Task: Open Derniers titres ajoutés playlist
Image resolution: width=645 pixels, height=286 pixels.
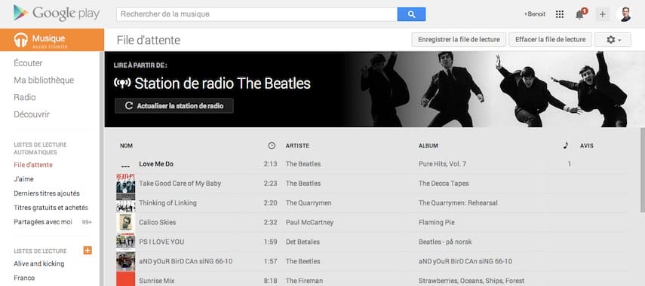Action: coord(47,193)
